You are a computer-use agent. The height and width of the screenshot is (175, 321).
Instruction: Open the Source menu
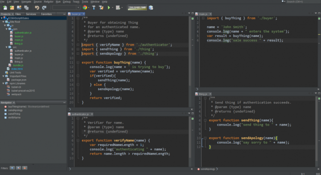point(37,2)
